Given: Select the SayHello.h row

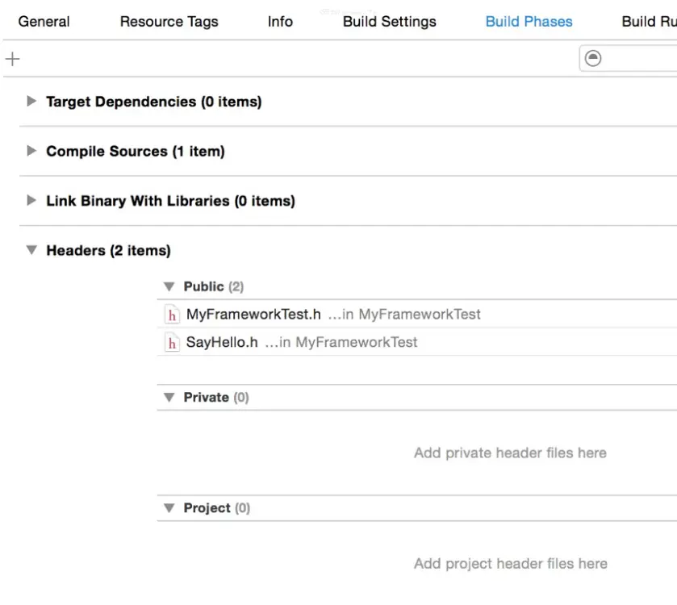Looking at the screenshot, I should (417, 342).
